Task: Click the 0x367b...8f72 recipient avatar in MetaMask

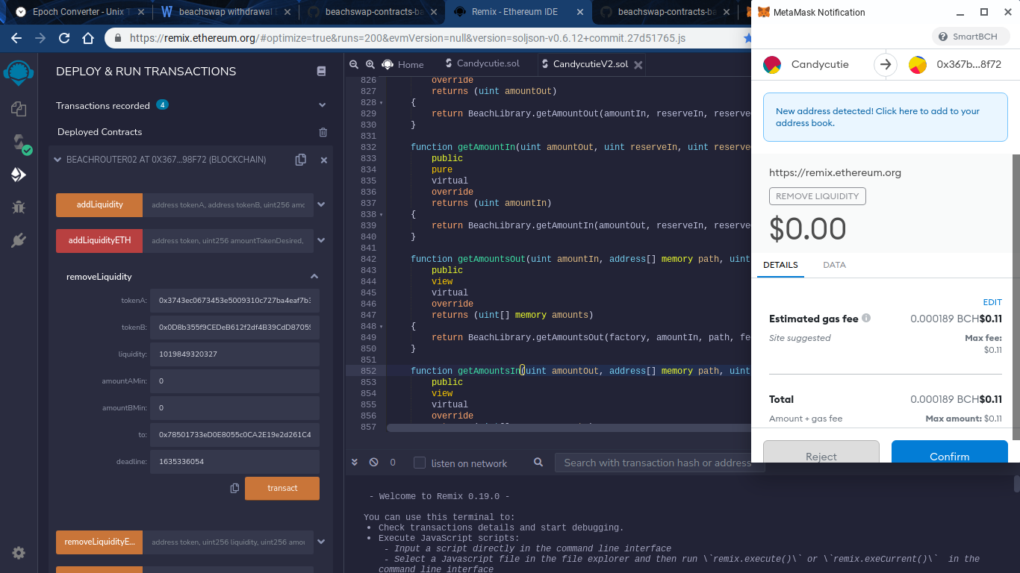Action: tap(918, 65)
